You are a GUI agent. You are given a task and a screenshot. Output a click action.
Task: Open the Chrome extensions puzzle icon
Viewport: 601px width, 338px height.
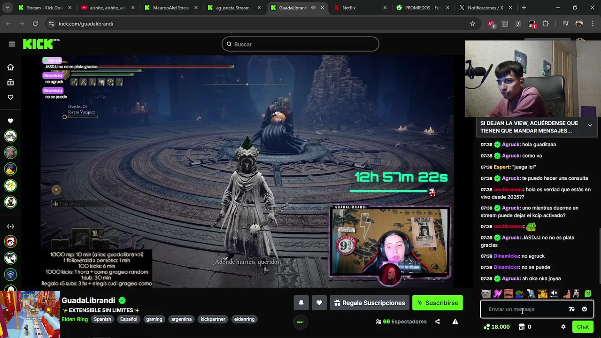[x=546, y=23]
